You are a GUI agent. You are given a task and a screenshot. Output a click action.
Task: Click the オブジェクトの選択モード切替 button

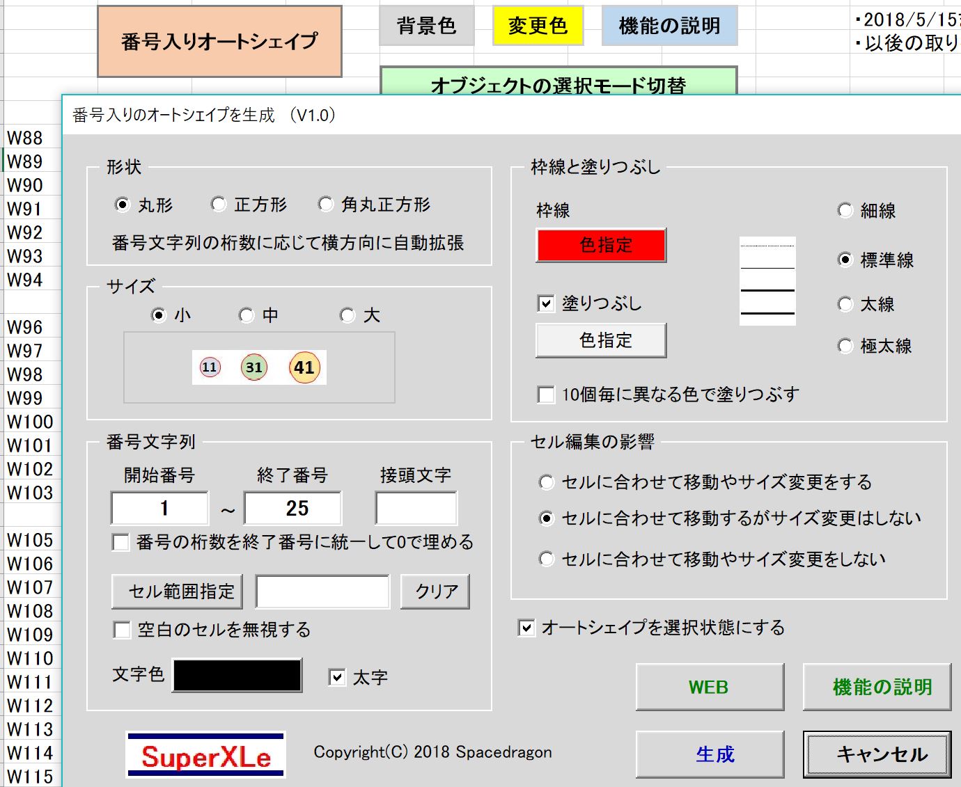[x=558, y=82]
